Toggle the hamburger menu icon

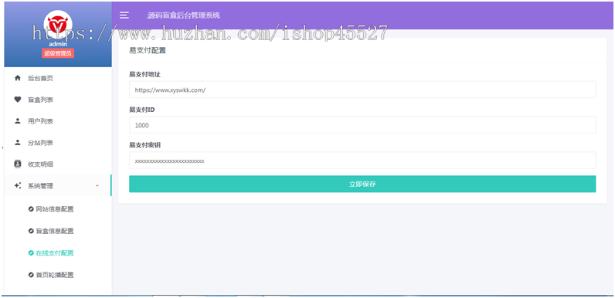pos(124,15)
